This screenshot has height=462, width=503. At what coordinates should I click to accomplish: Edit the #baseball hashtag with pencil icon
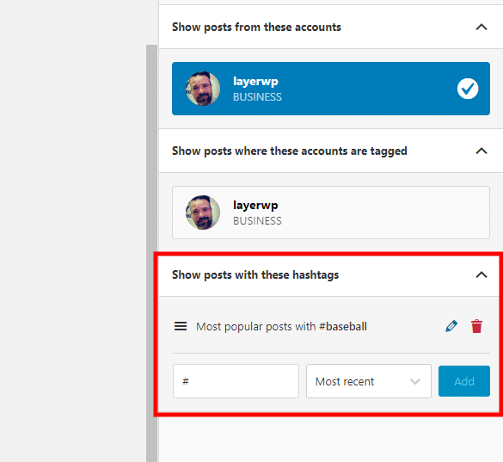pos(451,326)
